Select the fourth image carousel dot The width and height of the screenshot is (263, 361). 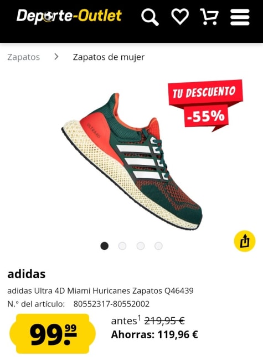click(x=158, y=245)
